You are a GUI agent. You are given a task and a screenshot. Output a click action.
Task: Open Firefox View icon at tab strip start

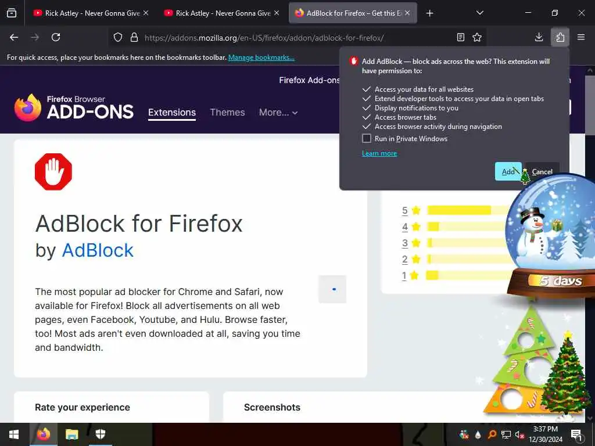[x=12, y=13]
